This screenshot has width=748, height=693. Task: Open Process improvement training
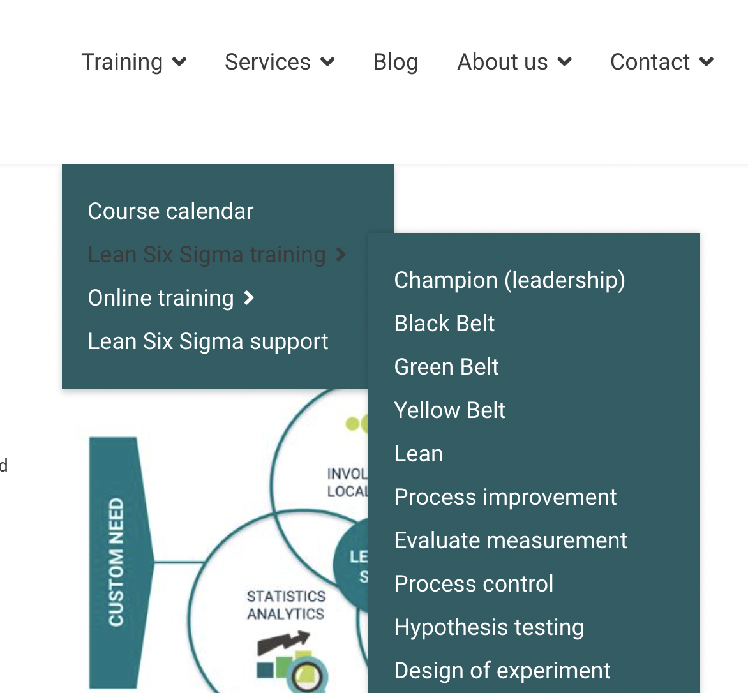[x=505, y=497]
